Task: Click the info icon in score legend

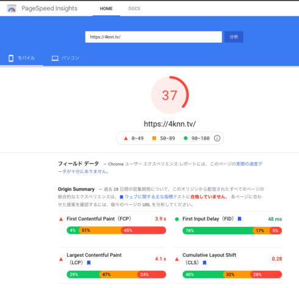Action: [x=217, y=138]
